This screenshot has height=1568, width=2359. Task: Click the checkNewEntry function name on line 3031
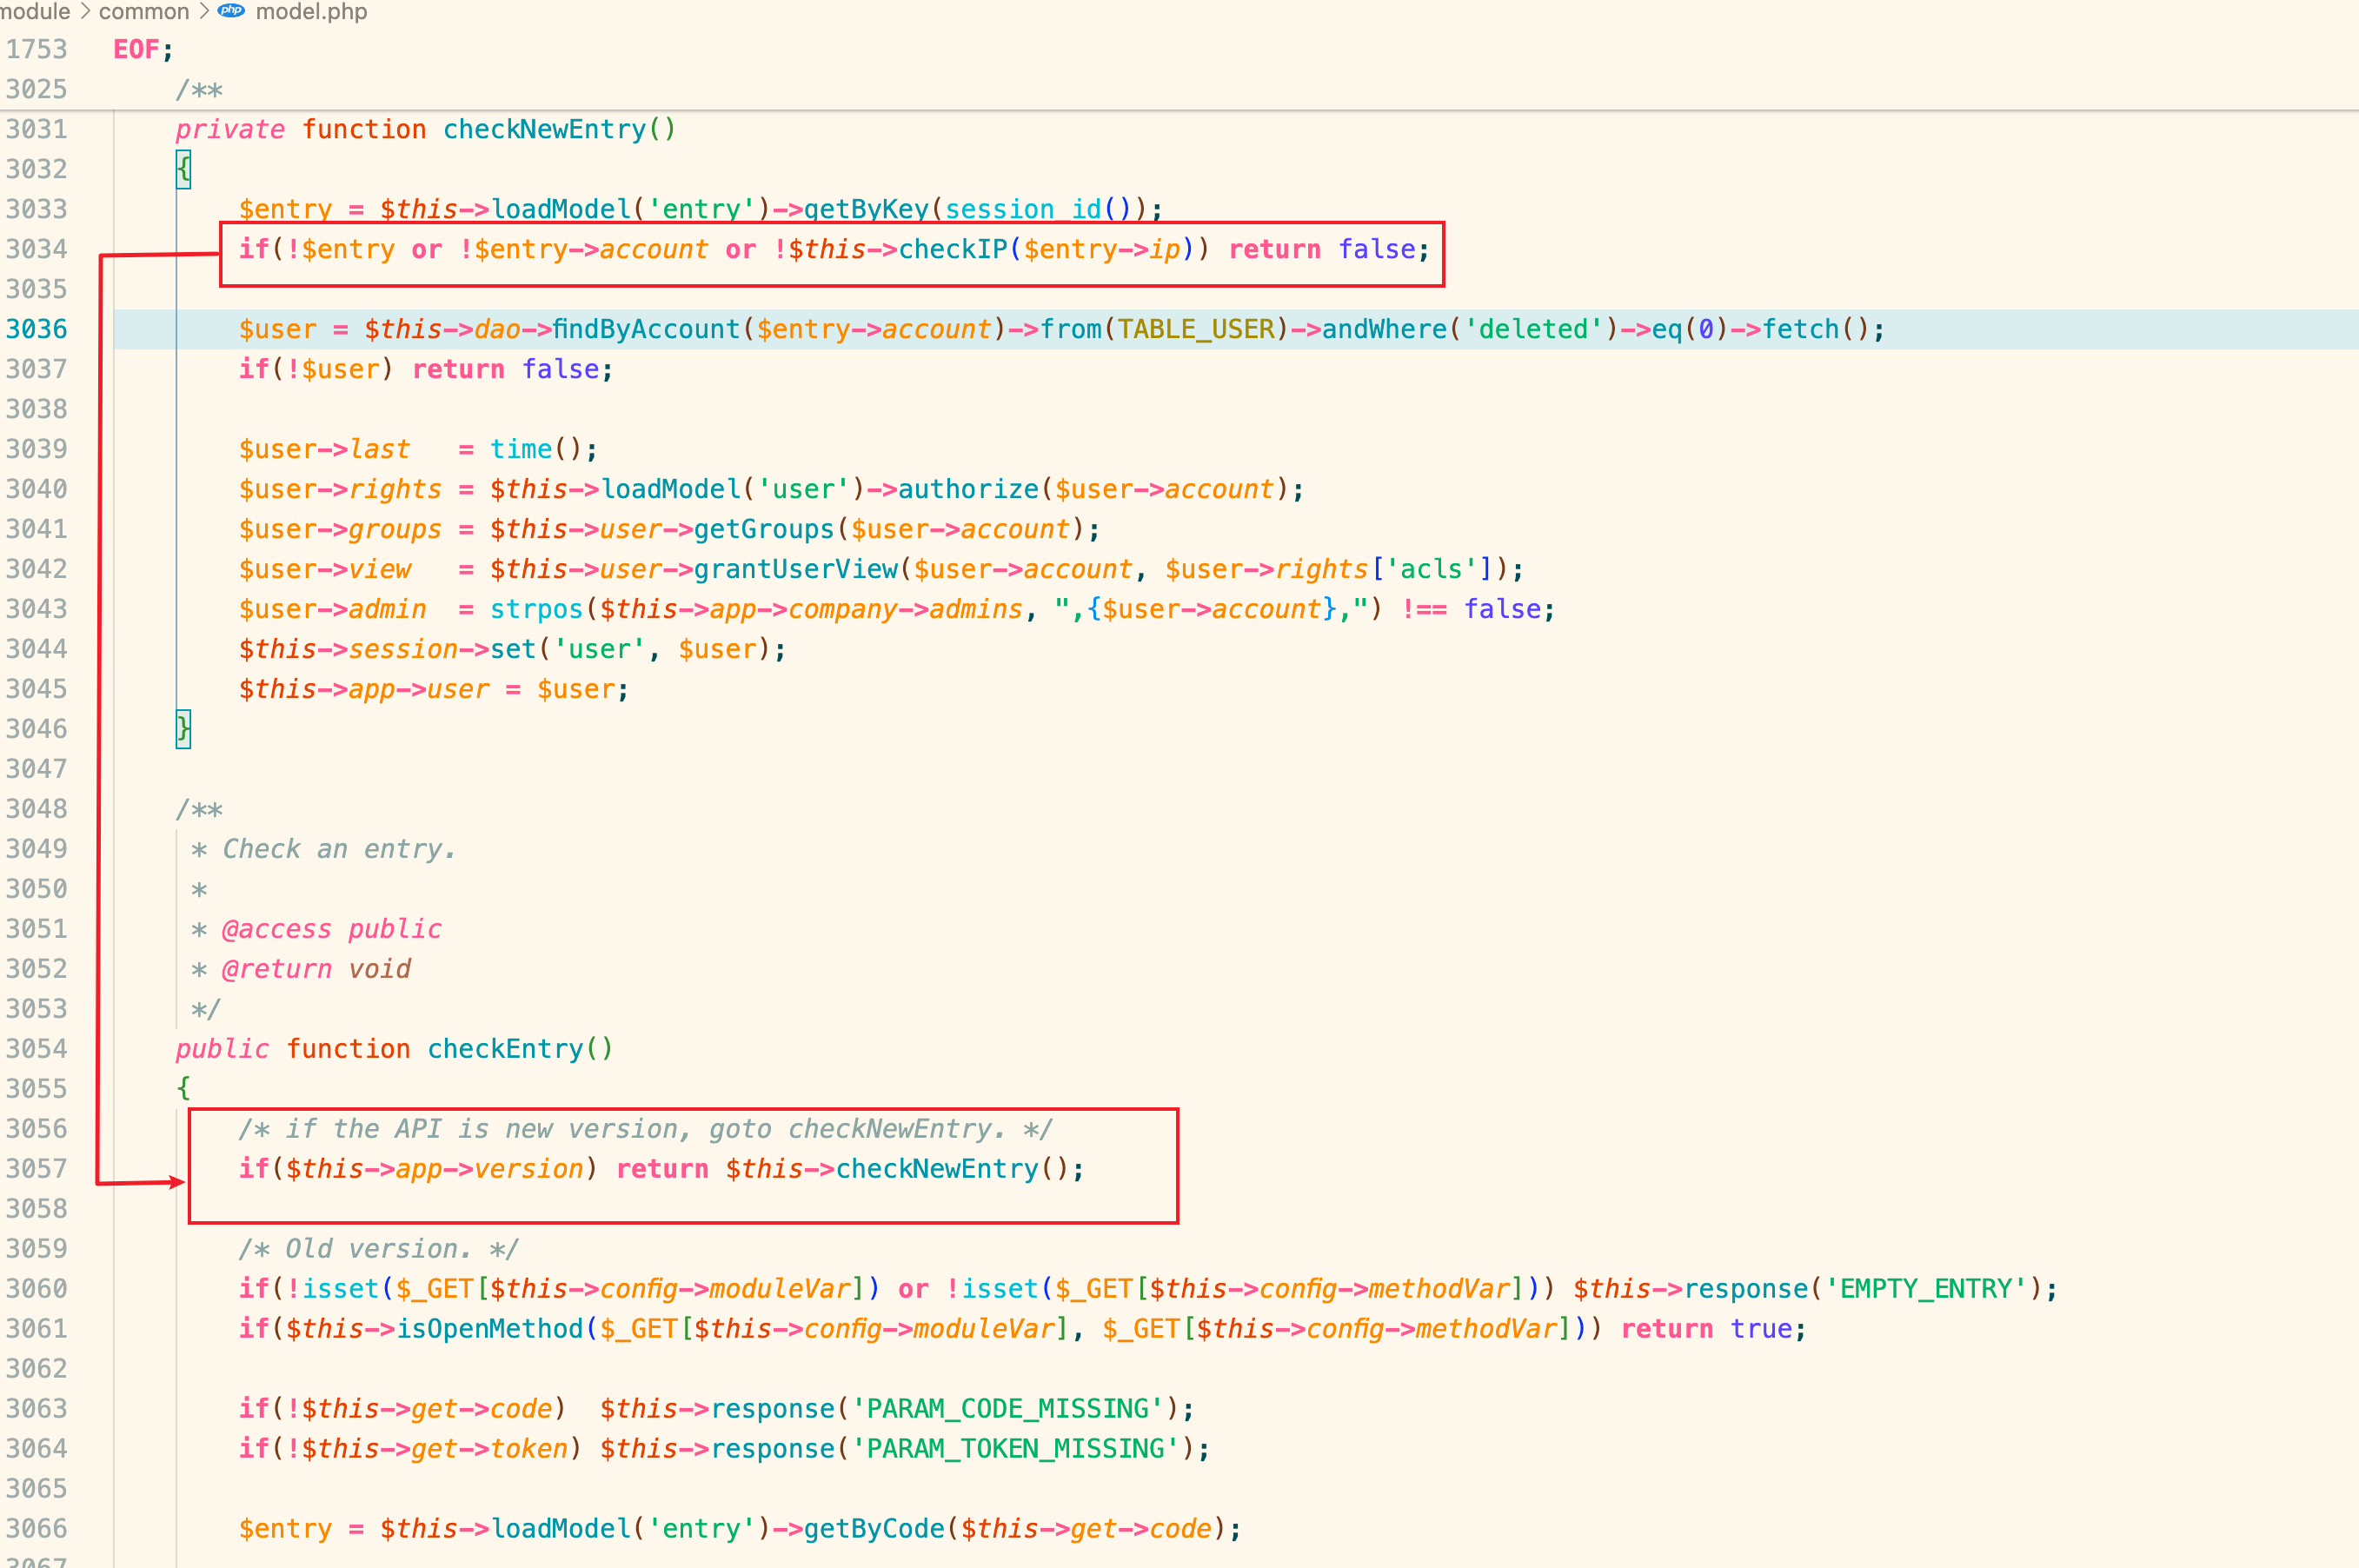[x=545, y=130]
